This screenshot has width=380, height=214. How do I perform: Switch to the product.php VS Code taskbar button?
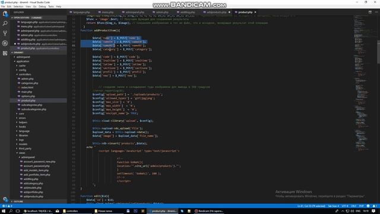(163, 211)
